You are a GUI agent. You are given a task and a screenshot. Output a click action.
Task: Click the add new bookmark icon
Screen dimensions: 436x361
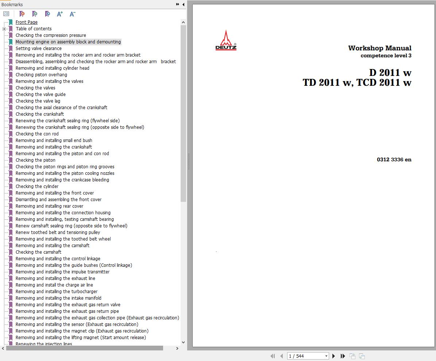tap(35, 14)
